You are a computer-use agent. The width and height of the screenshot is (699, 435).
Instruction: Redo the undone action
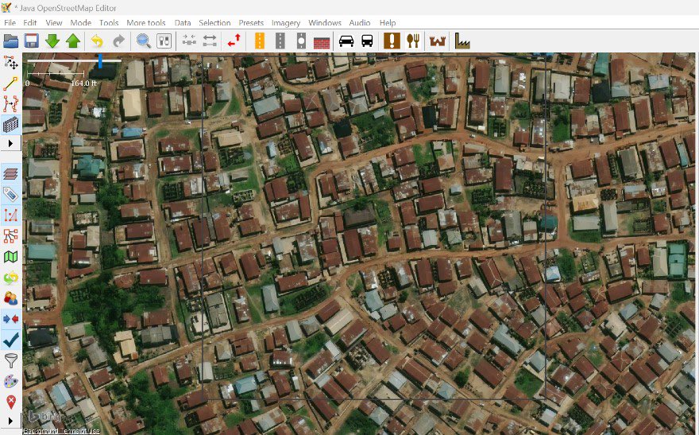(x=118, y=41)
